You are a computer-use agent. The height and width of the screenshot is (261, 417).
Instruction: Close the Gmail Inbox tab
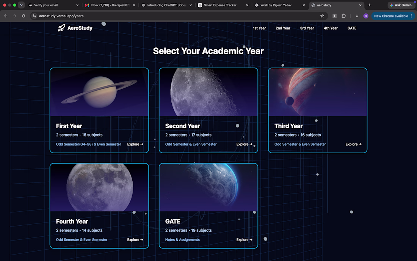pyautogui.click(x=134, y=5)
